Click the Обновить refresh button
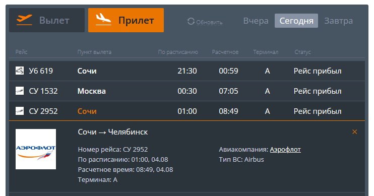The image size is (374, 196). tap(205, 22)
